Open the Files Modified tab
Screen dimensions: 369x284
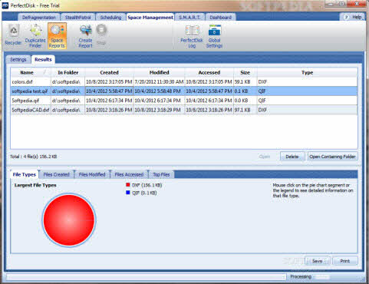pos(92,174)
